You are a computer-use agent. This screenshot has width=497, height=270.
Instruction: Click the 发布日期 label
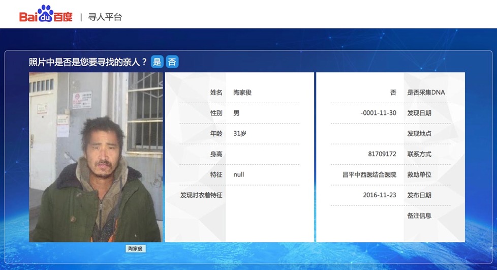pyautogui.click(x=419, y=195)
